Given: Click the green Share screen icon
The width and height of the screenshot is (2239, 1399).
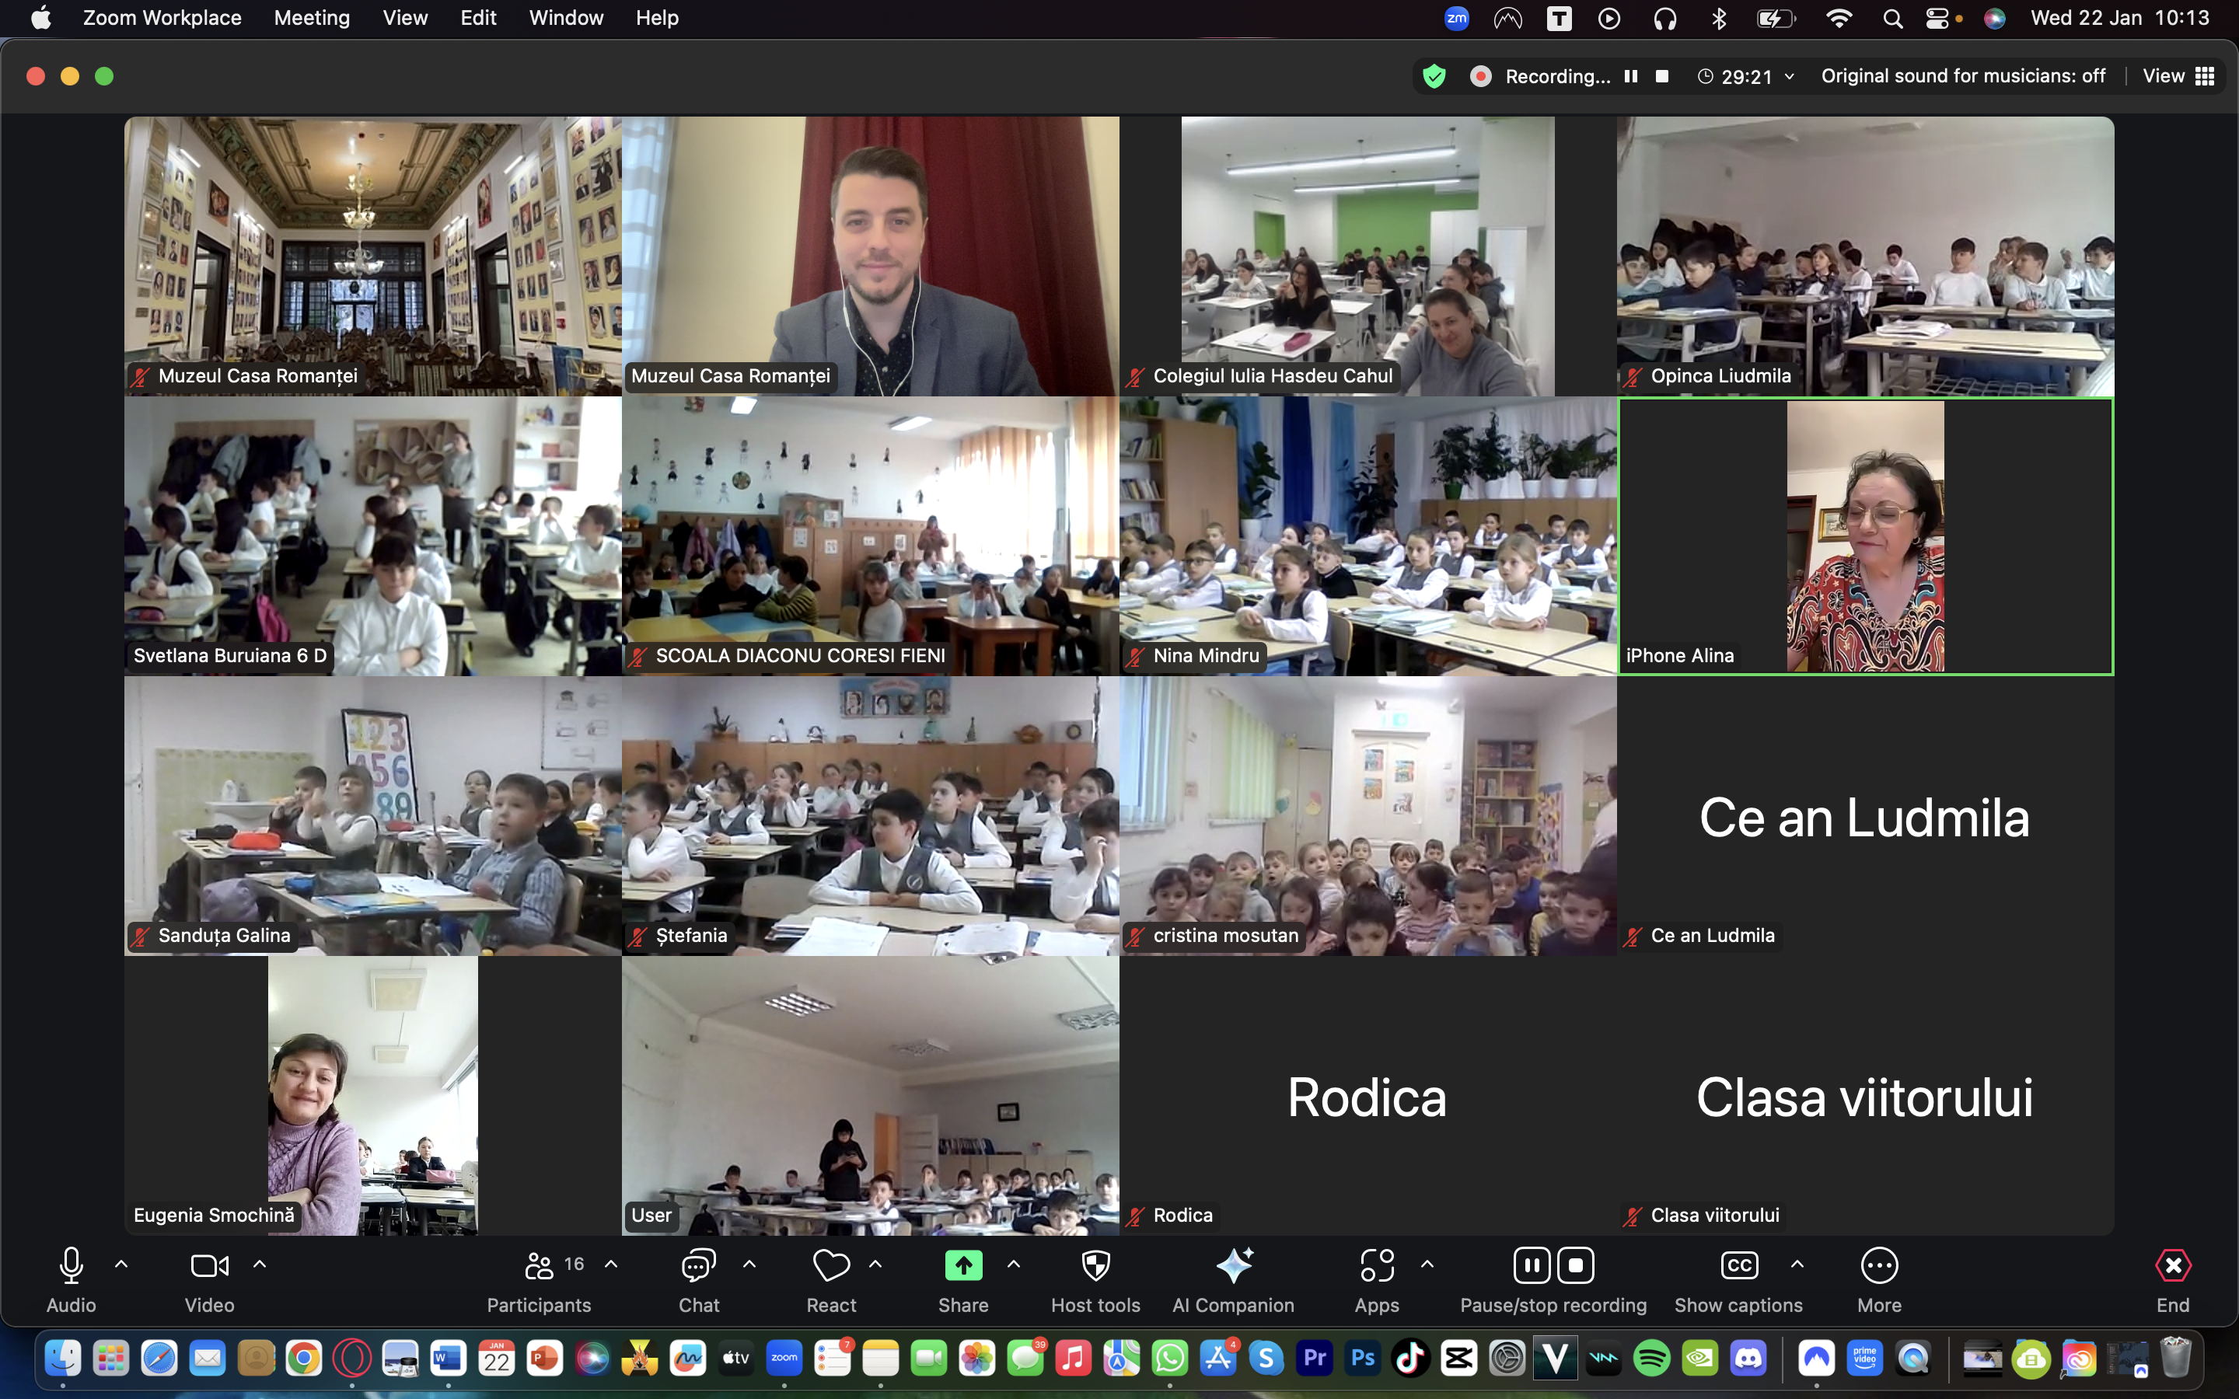Looking at the screenshot, I should click(963, 1266).
